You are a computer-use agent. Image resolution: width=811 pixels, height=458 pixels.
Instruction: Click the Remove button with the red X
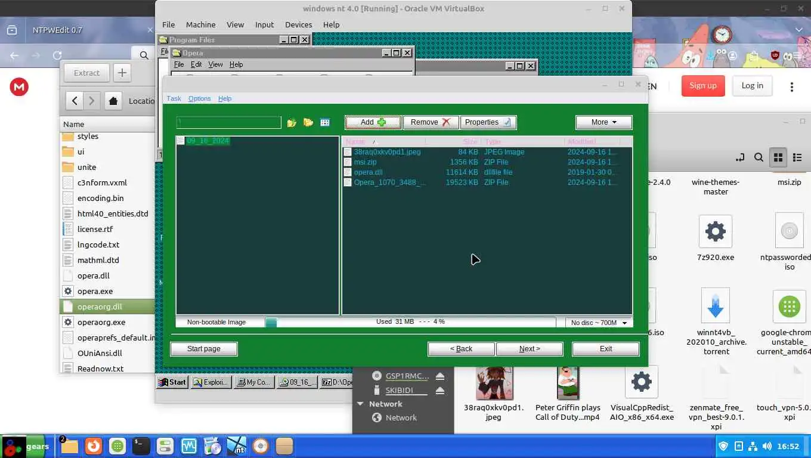pyautogui.click(x=431, y=122)
